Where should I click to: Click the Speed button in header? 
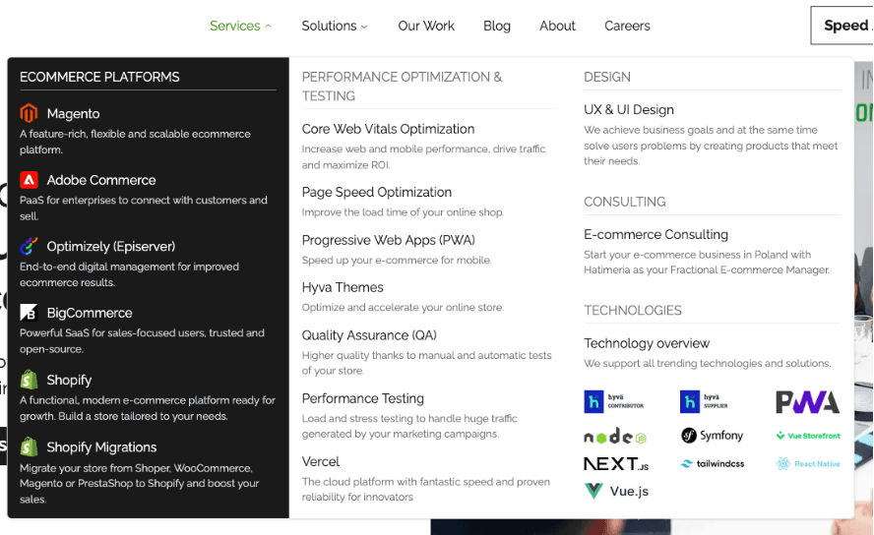843,26
